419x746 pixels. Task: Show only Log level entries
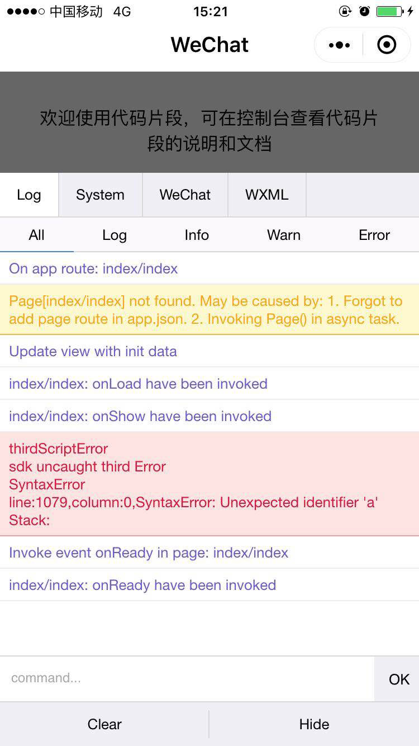[x=115, y=235]
